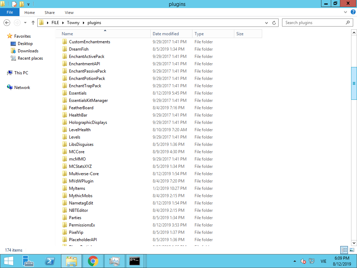Select the Multiverse-Core folder icon
357x268 pixels.
point(64,173)
